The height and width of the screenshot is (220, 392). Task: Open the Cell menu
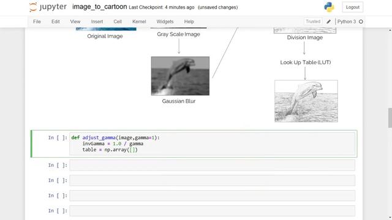click(118, 22)
